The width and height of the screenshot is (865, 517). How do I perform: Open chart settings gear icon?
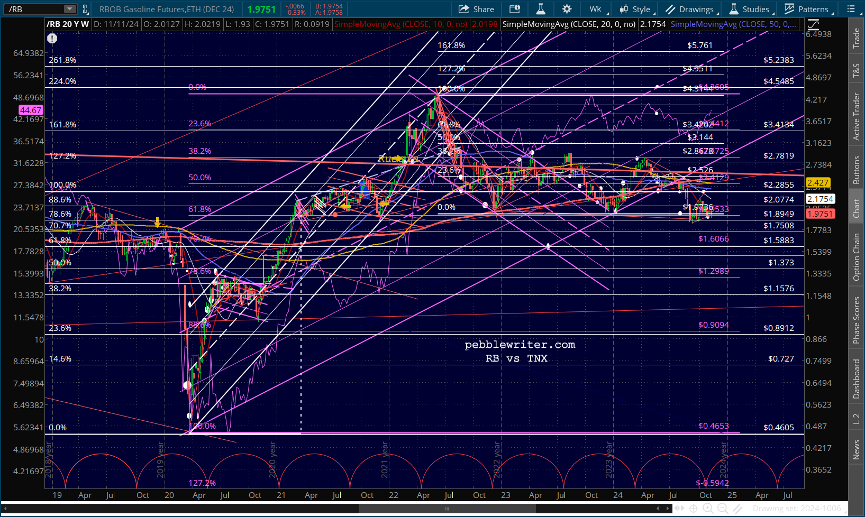(x=567, y=9)
